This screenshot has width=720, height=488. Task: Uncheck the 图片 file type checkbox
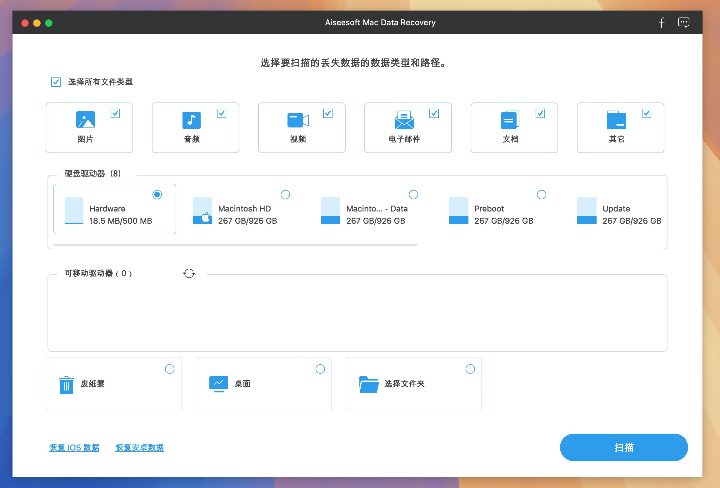(x=115, y=113)
